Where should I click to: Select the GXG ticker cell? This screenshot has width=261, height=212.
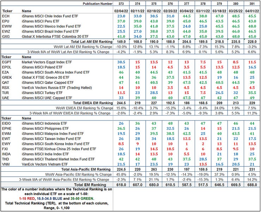6,36
